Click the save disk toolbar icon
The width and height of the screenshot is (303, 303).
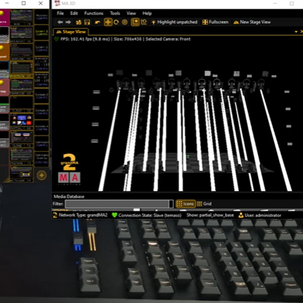(x=87, y=22)
